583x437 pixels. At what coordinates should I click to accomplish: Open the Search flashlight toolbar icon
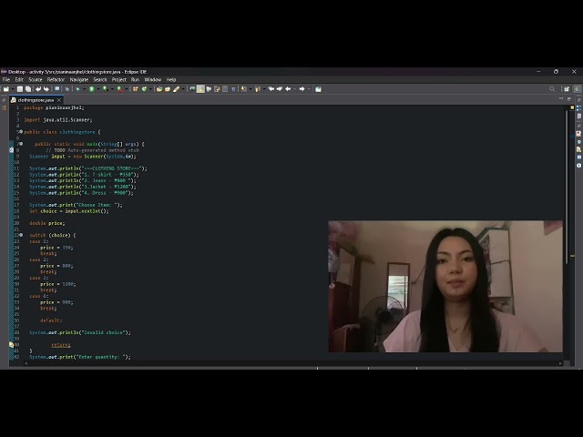pos(176,89)
